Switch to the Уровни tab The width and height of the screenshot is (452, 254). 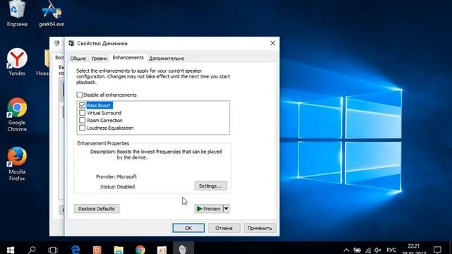99,58
